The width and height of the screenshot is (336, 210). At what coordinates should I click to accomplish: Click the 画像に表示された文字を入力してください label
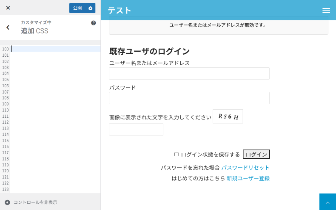click(x=160, y=117)
